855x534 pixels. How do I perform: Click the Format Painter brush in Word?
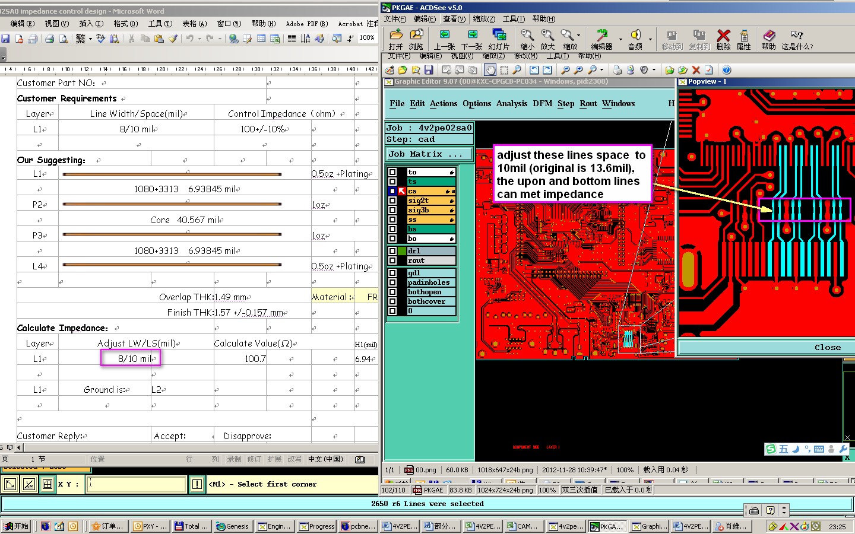click(173, 39)
